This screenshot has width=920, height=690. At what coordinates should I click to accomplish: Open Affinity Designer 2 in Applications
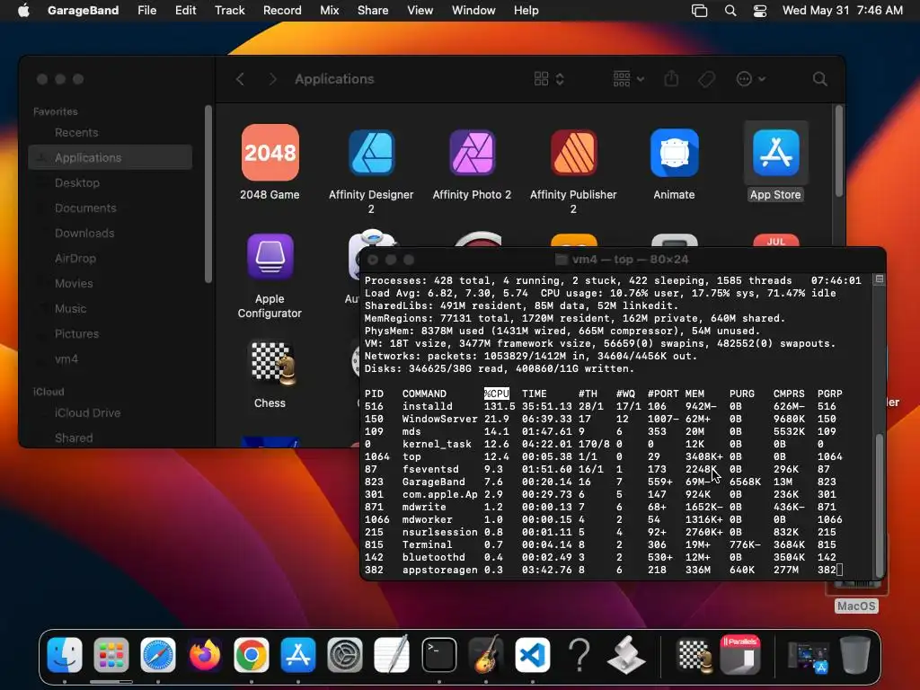(x=371, y=153)
